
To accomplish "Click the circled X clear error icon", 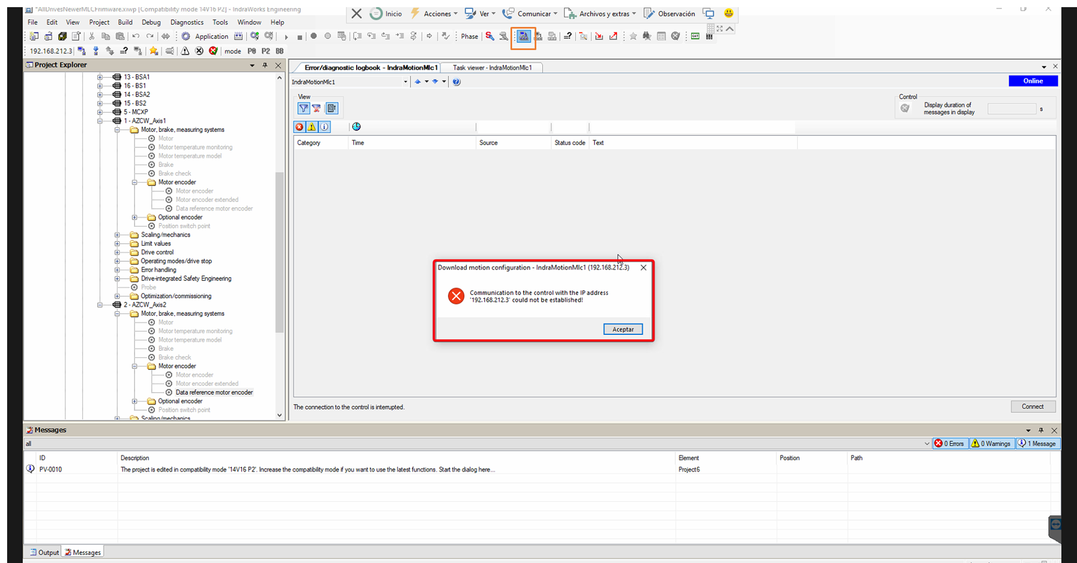I will point(199,51).
